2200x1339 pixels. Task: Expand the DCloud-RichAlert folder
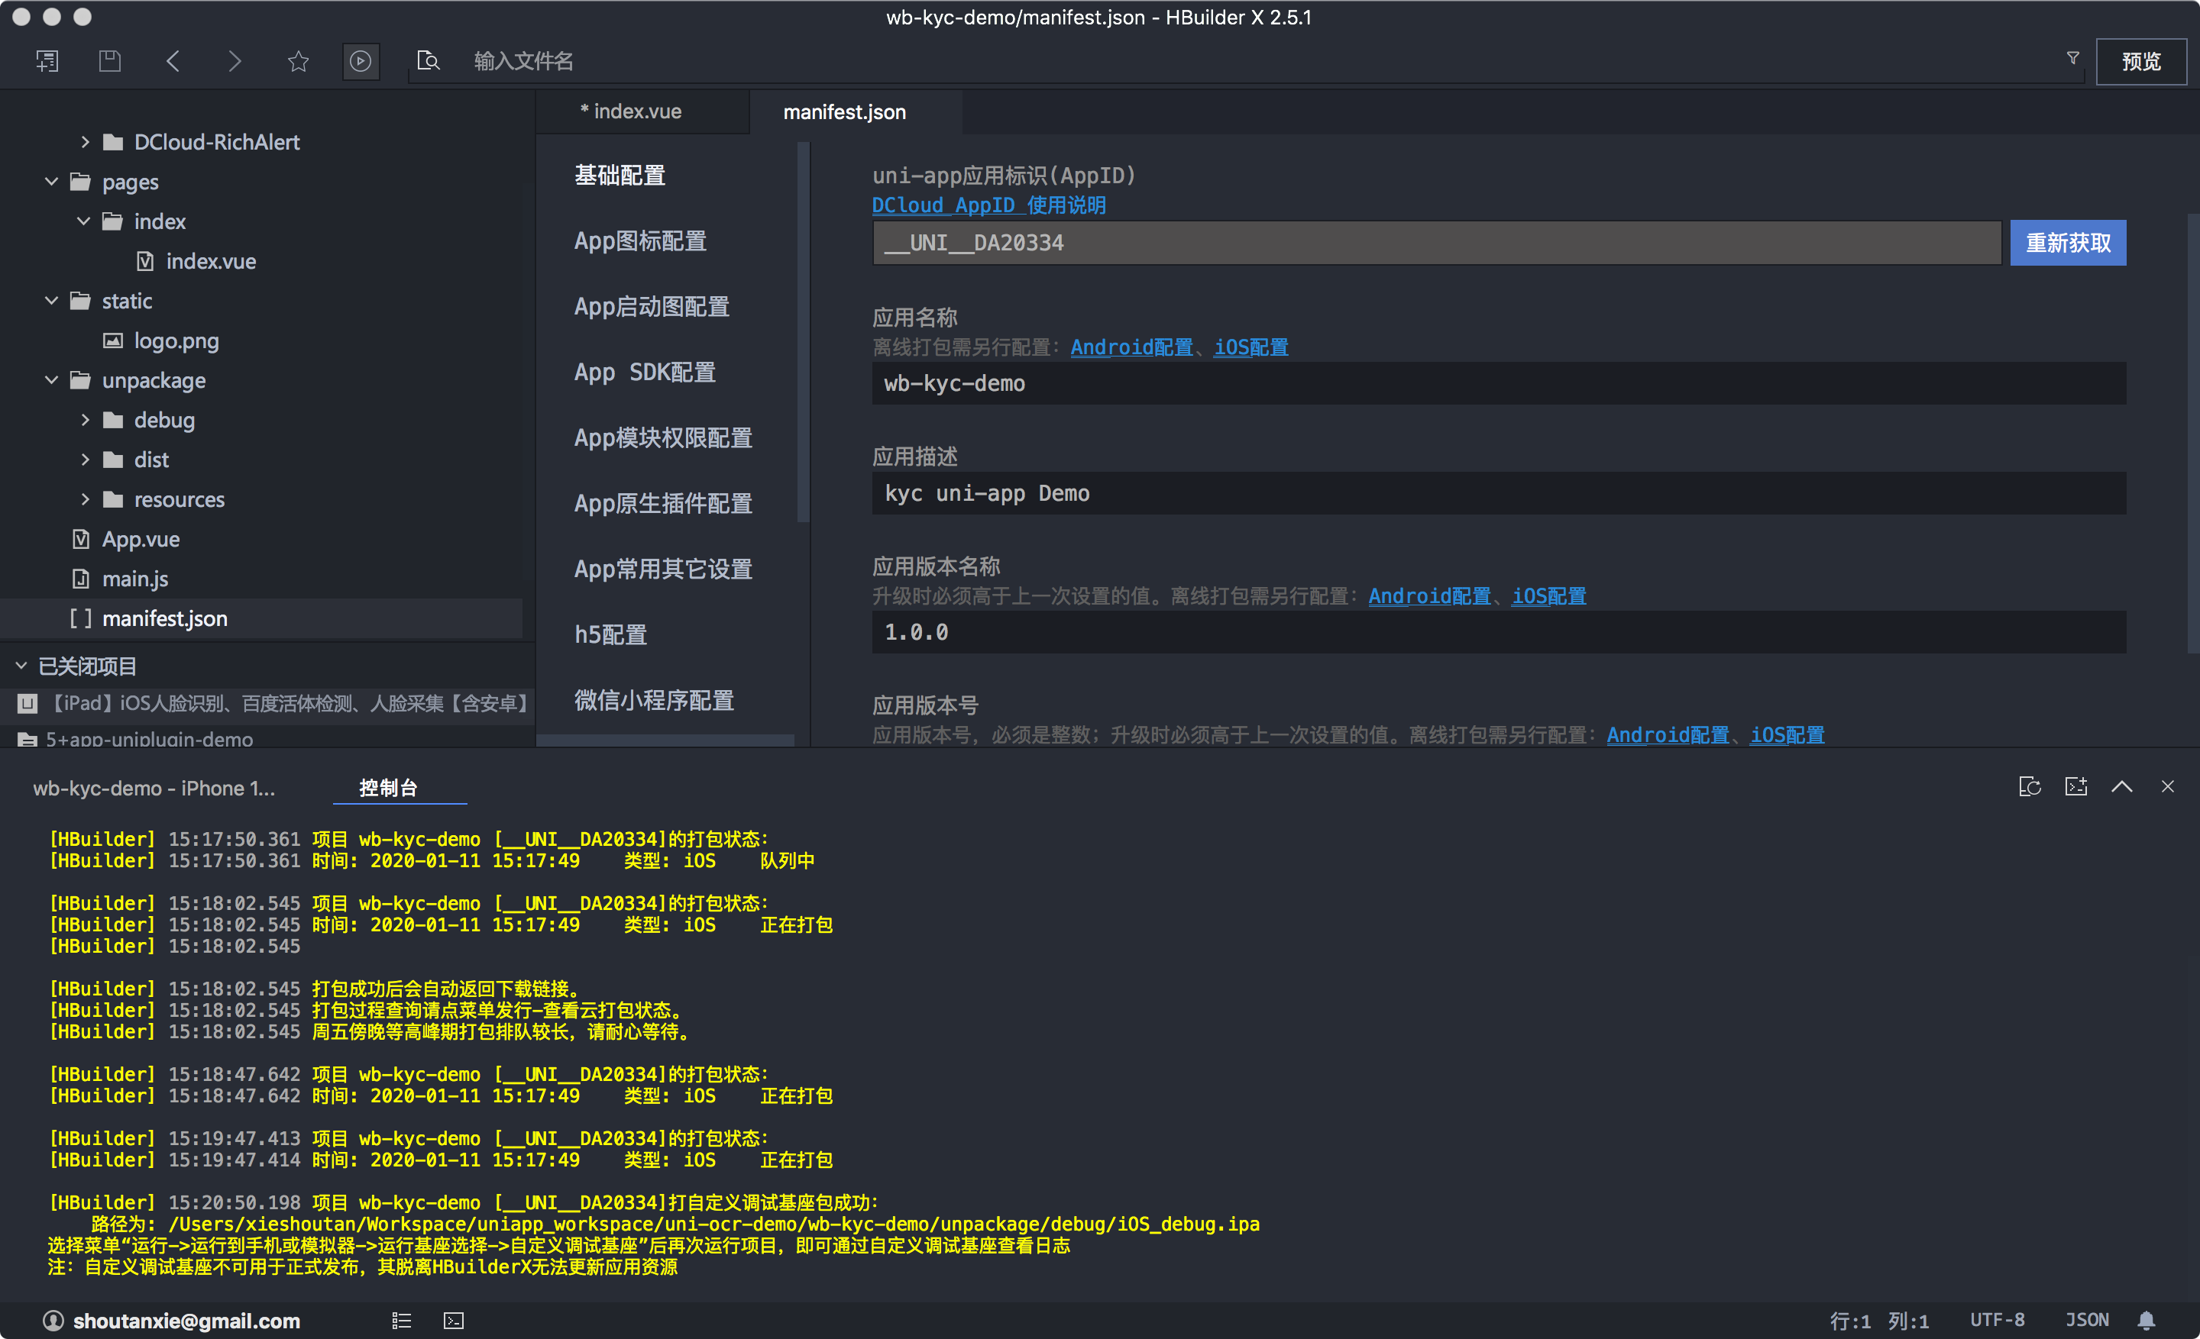point(85,142)
